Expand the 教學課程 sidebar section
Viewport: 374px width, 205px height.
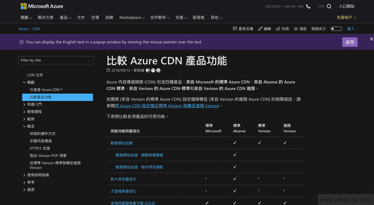coord(24,112)
